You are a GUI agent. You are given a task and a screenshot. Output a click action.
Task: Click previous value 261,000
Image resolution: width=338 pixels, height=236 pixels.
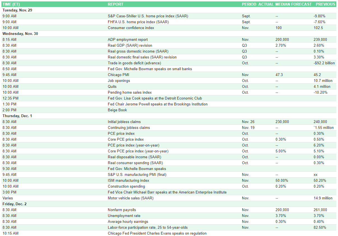click(320, 210)
